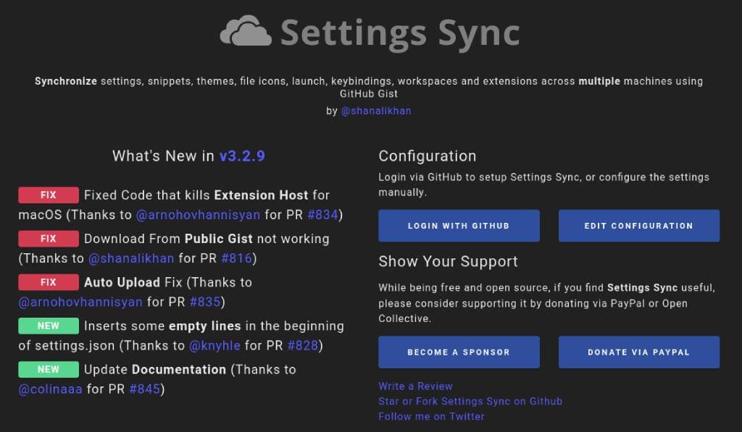Screen dimensions: 742x432
Task: Click the Become a Sponsor button
Action: click(x=459, y=352)
